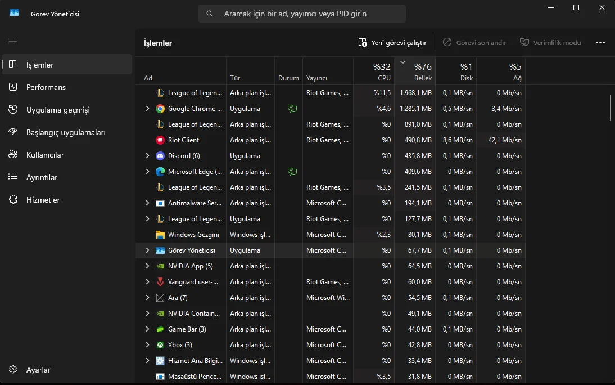Click the Görev Yöneticisi process icon
The width and height of the screenshot is (615, 385).
pos(160,250)
